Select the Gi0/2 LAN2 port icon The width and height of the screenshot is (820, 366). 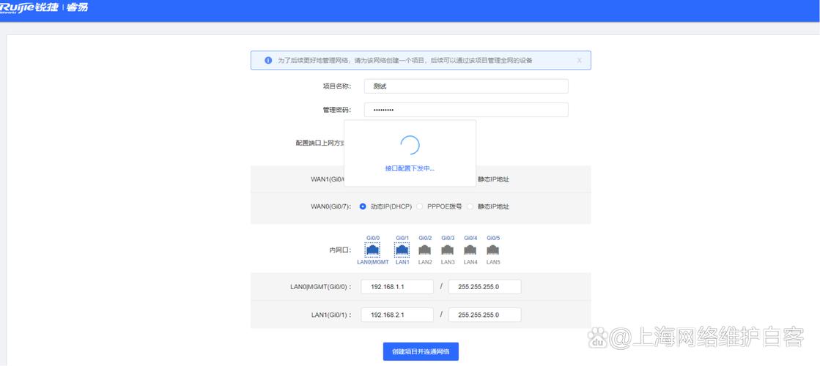pos(425,250)
